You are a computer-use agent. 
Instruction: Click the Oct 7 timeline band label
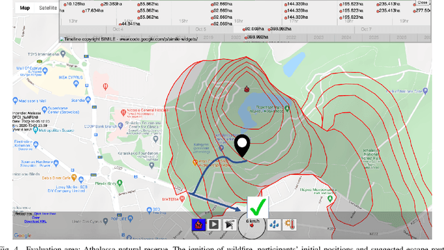click(366, 29)
